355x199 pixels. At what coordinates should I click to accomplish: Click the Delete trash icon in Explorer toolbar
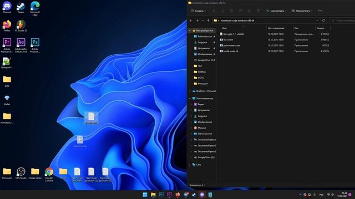click(258, 11)
